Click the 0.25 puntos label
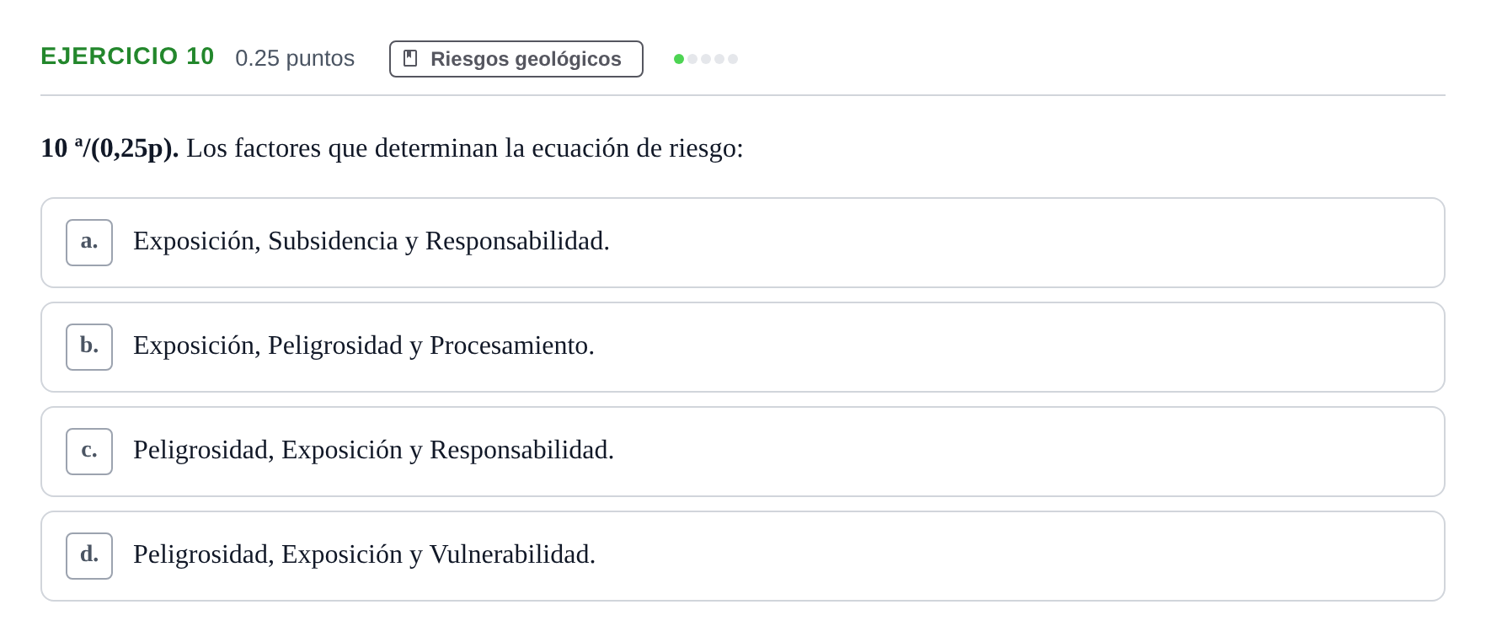 295,58
